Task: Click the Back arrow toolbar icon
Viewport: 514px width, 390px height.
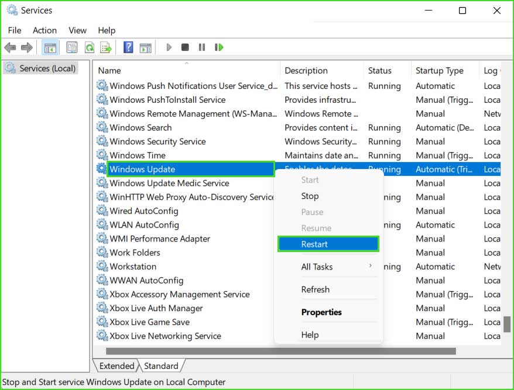Action: [x=10, y=47]
